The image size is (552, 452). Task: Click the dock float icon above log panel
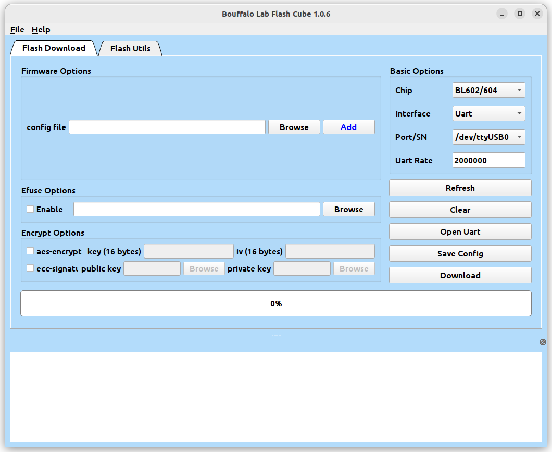pyautogui.click(x=543, y=342)
